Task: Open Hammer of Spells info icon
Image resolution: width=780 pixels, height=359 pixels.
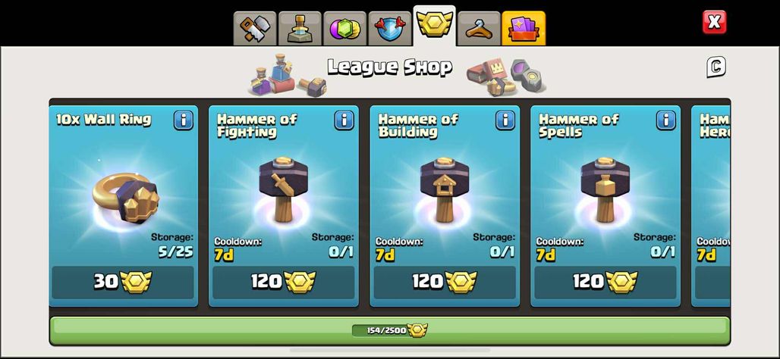Action: (666, 120)
